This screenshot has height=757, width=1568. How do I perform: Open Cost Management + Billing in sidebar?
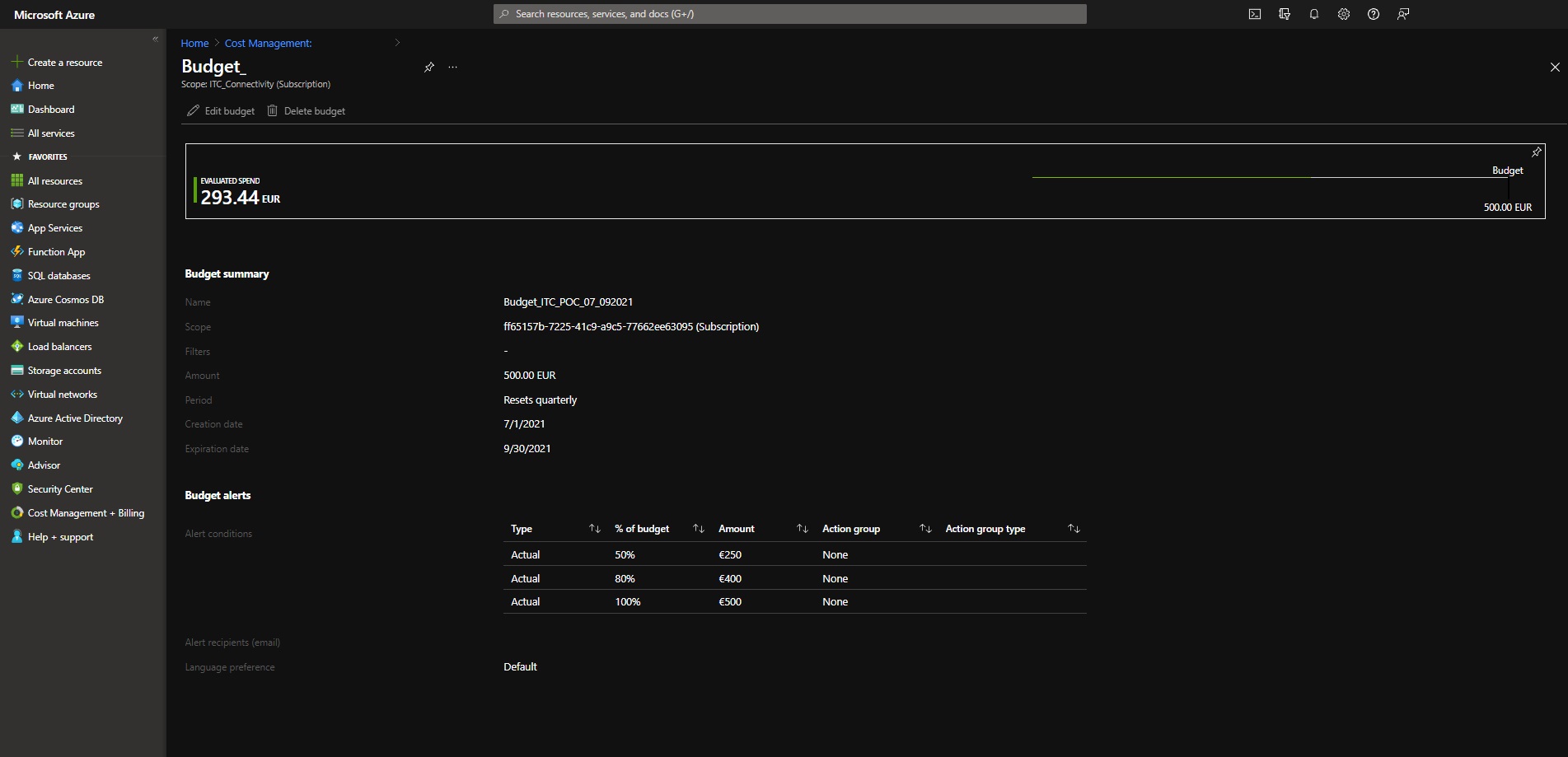pos(86,513)
